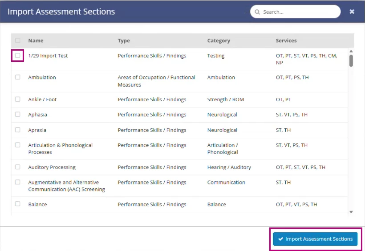
Task: Check the Ankle / Foot checkbox
Action: [18, 99]
